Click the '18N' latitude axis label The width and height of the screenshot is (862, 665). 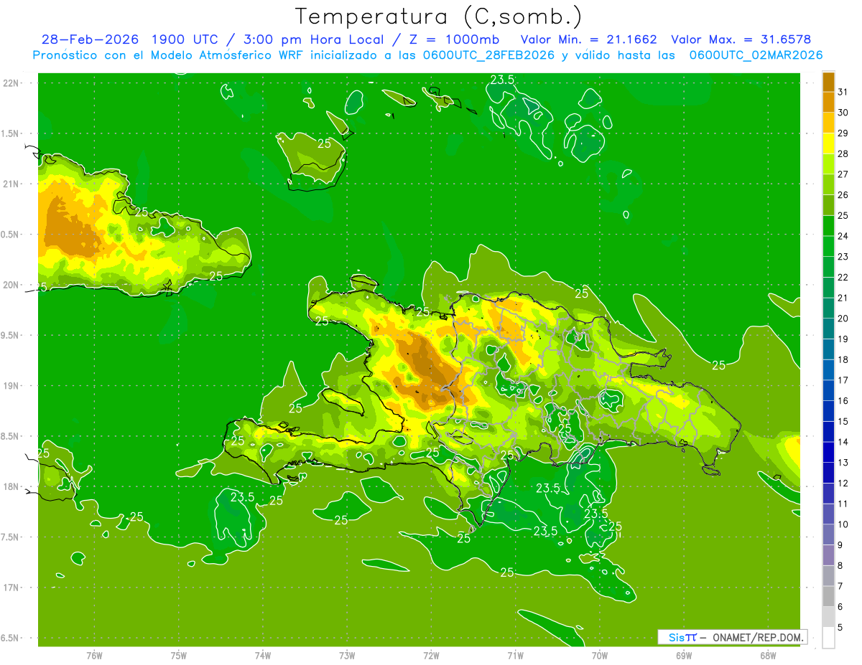click(11, 486)
